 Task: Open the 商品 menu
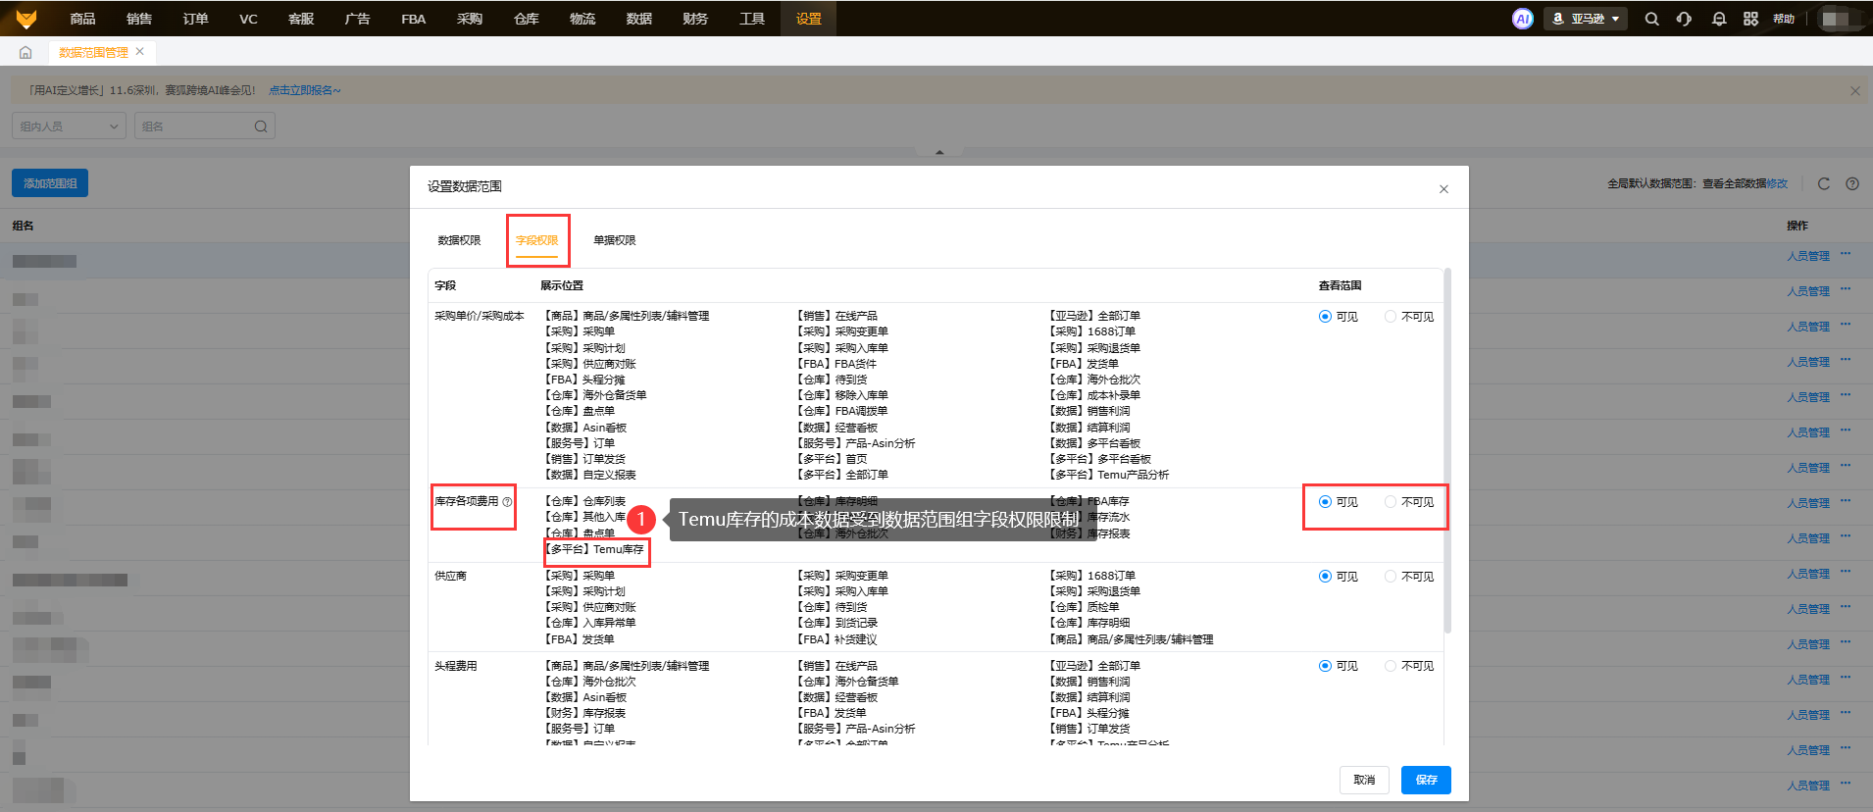[x=82, y=19]
